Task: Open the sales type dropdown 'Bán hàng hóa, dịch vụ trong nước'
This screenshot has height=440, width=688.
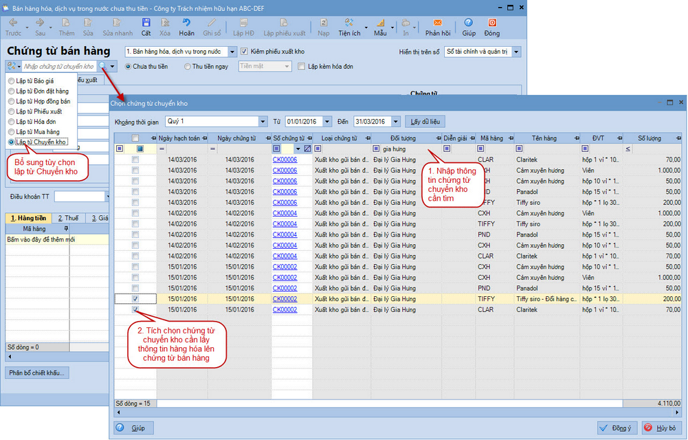Action: (232, 52)
